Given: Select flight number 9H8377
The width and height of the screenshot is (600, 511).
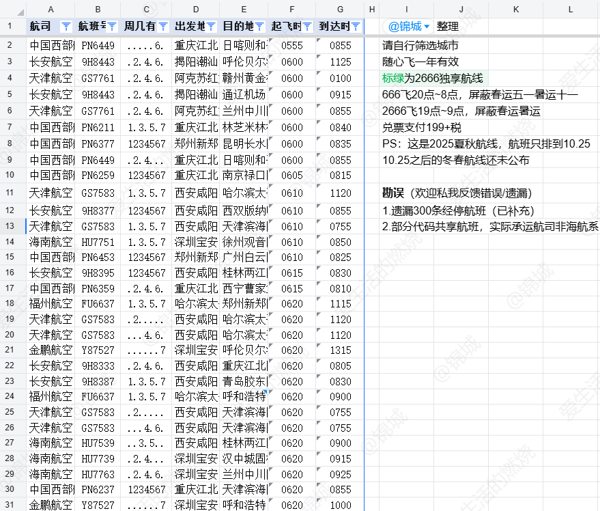Looking at the screenshot, I should click(98, 210).
